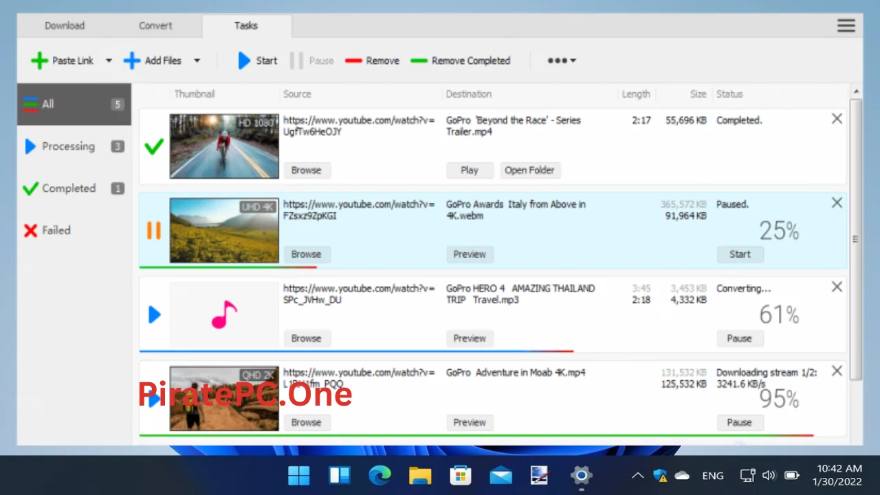Click the orange paused status icon

tap(154, 230)
